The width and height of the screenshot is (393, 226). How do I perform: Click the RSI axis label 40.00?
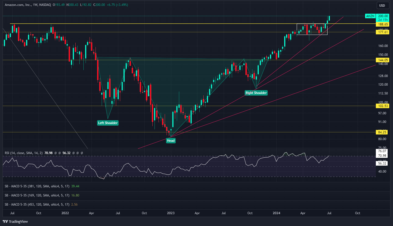click(x=383, y=172)
